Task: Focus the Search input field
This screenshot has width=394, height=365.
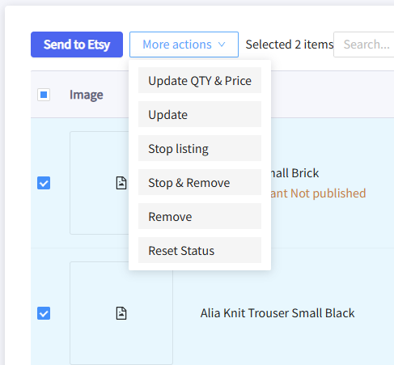Action: pyautogui.click(x=364, y=45)
